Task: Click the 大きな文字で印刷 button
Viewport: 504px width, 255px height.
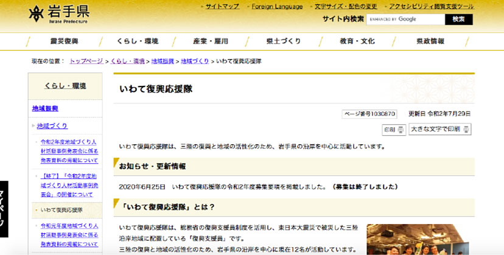Action: pyautogui.click(x=439, y=129)
